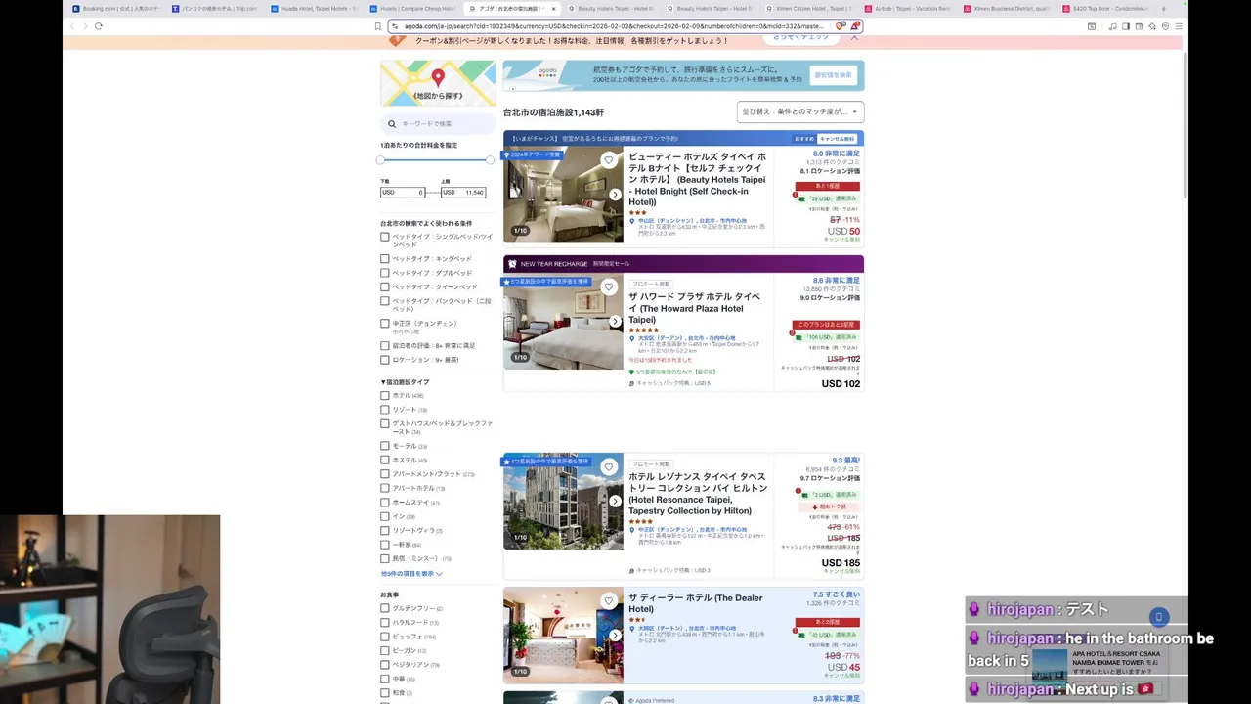Screen dimensions: 1251x704
Task: Click the USD 50 price of Beauty Hotels
Action: [843, 232]
